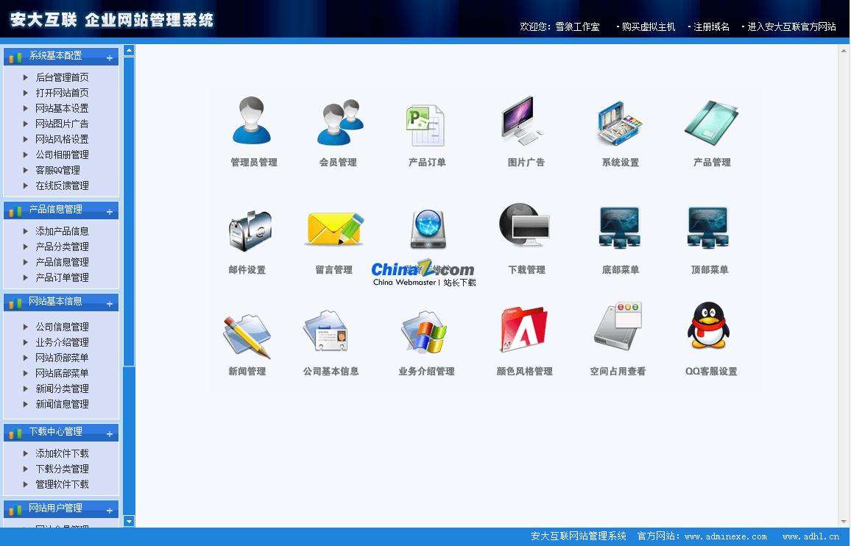Click the www.adminexe.com footer link
The width and height of the screenshot is (851, 546).
point(726,536)
